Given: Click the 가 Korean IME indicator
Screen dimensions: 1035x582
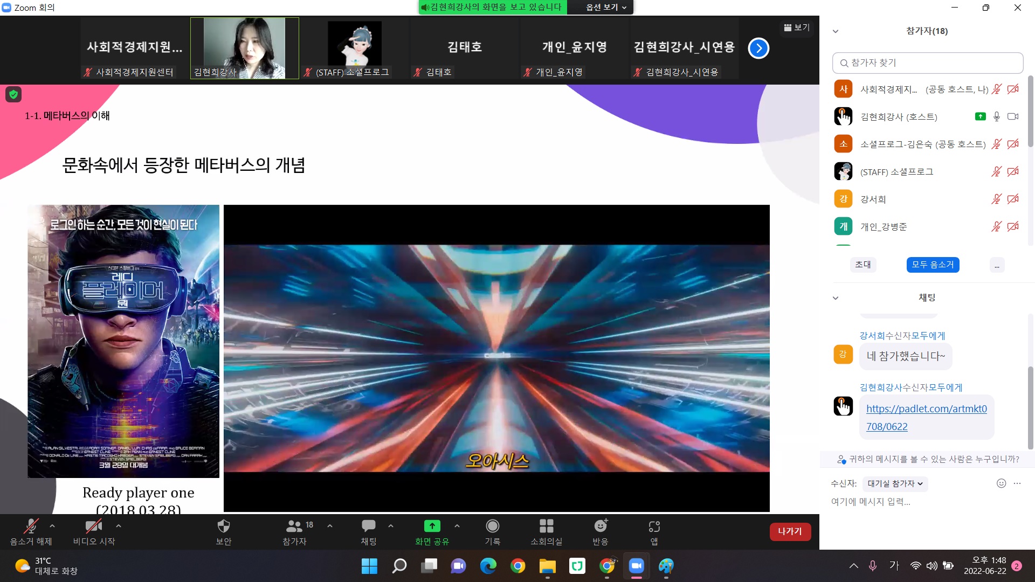Looking at the screenshot, I should [x=894, y=565].
